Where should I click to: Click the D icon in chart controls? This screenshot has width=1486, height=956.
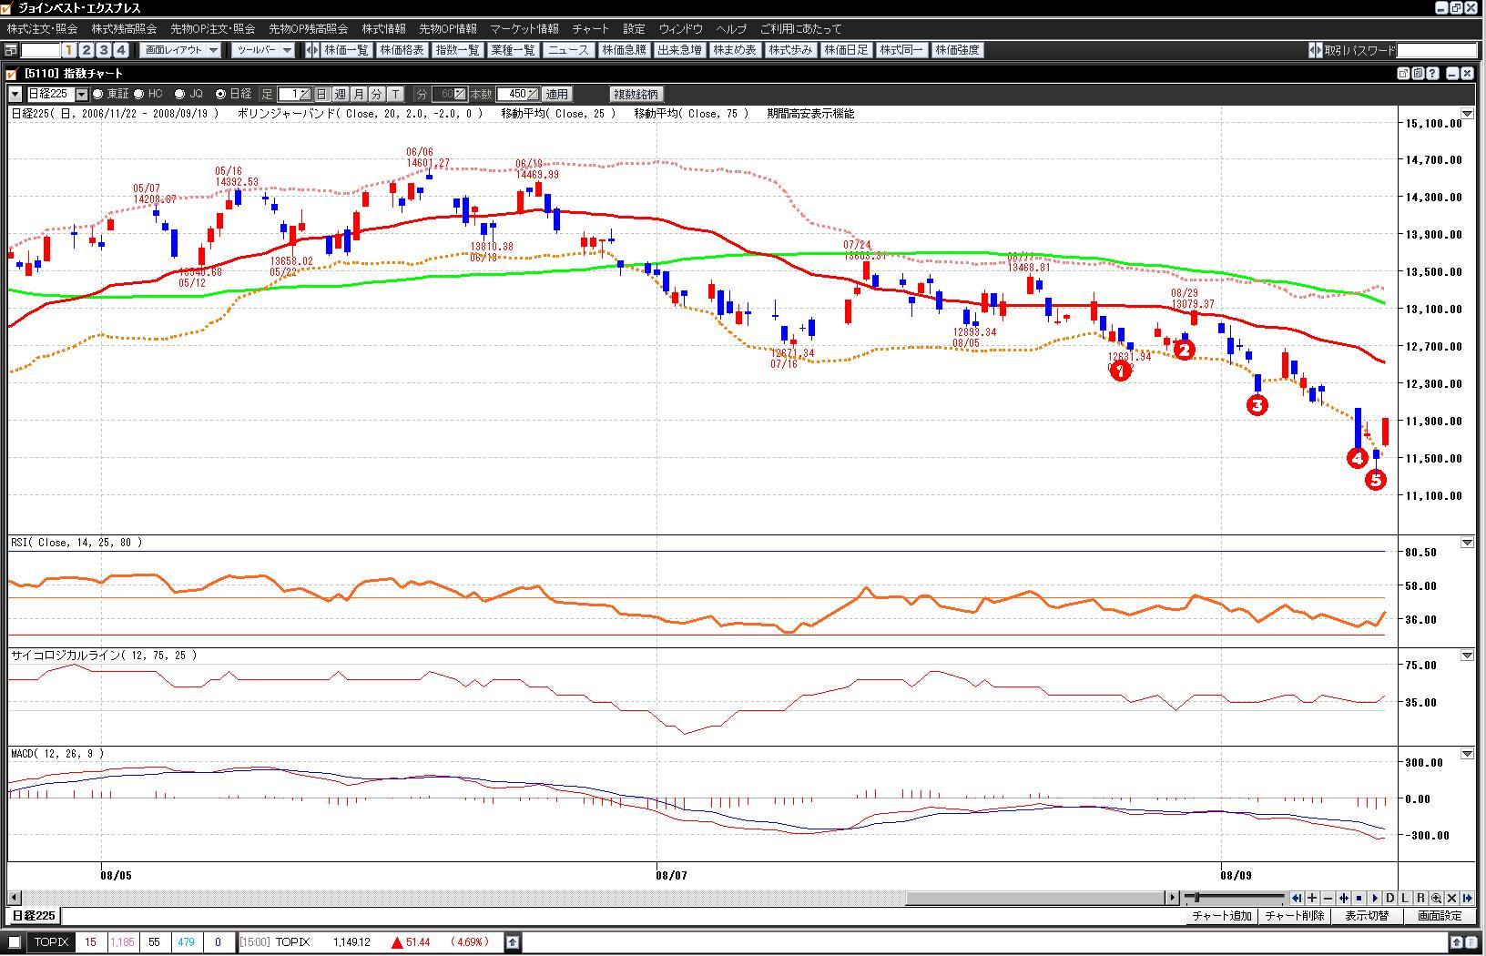[x=1389, y=898]
